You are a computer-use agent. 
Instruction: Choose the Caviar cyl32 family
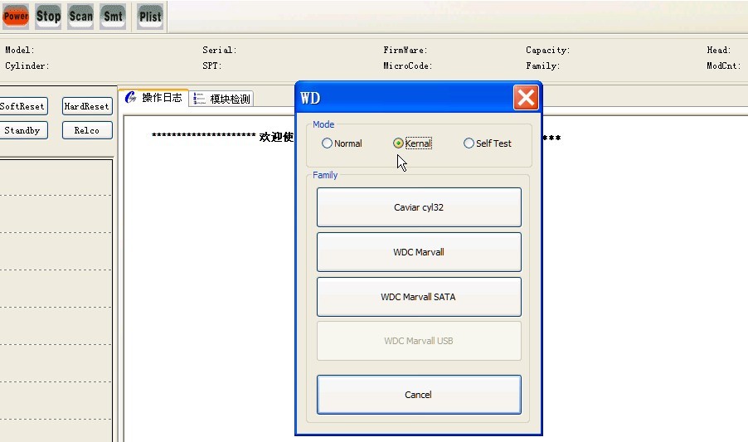coord(419,207)
